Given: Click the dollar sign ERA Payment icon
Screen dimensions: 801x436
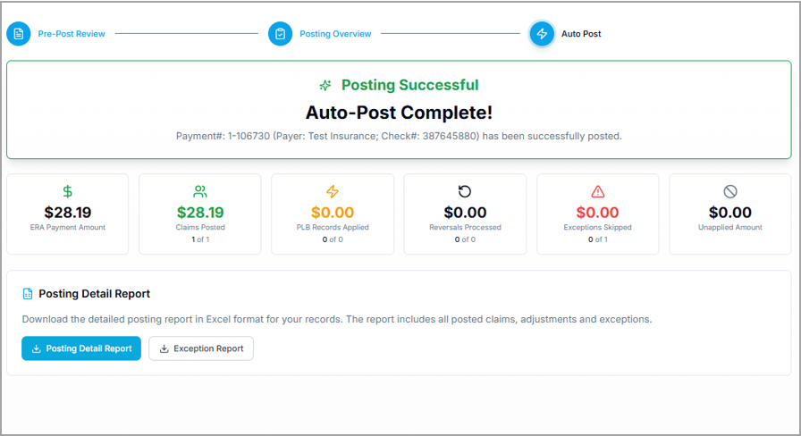Looking at the screenshot, I should pyautogui.click(x=68, y=191).
